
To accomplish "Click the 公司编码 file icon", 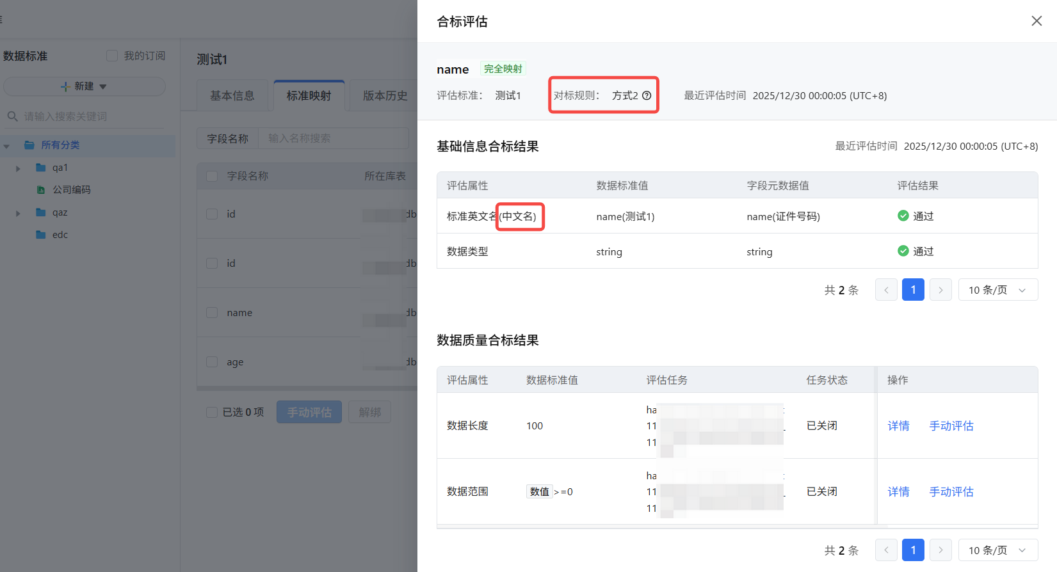I will [41, 190].
